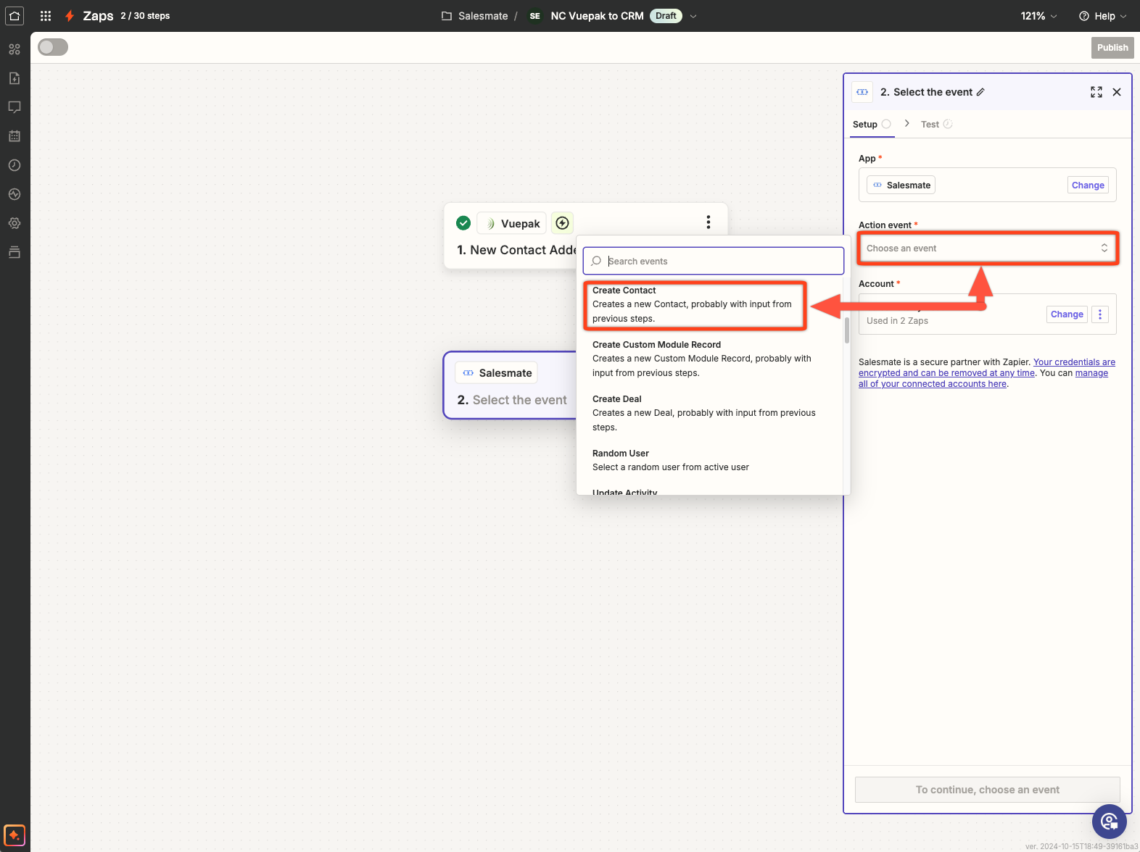The height and width of the screenshot is (852, 1140).
Task: Click the Publish button
Action: (x=1112, y=48)
